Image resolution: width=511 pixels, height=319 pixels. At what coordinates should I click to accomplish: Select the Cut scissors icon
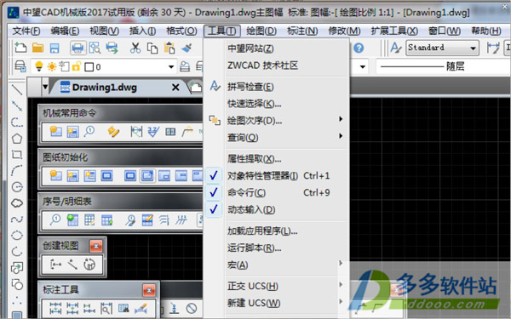coord(135,48)
